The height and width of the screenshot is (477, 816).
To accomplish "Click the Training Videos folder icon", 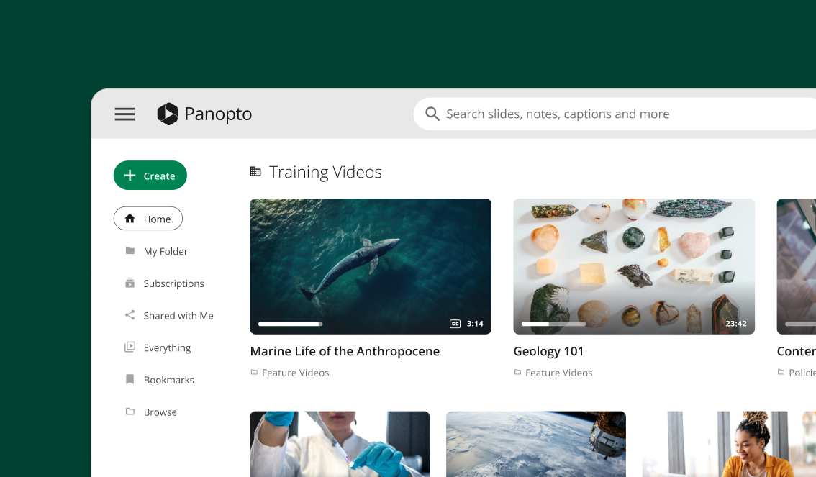I will click(x=255, y=171).
